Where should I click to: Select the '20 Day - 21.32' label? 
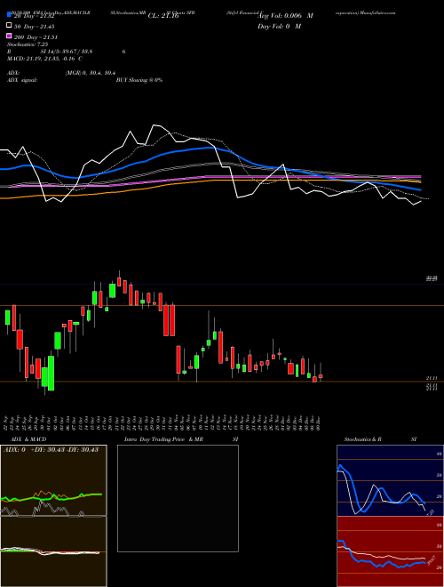tap(35, 16)
